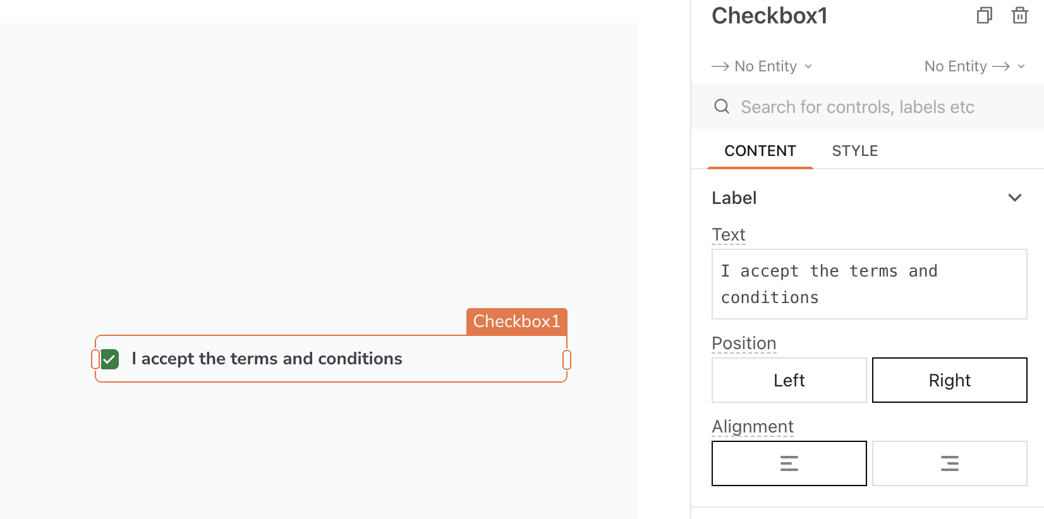Click the incoming connection arrow icon
1044x519 pixels.
(720, 66)
